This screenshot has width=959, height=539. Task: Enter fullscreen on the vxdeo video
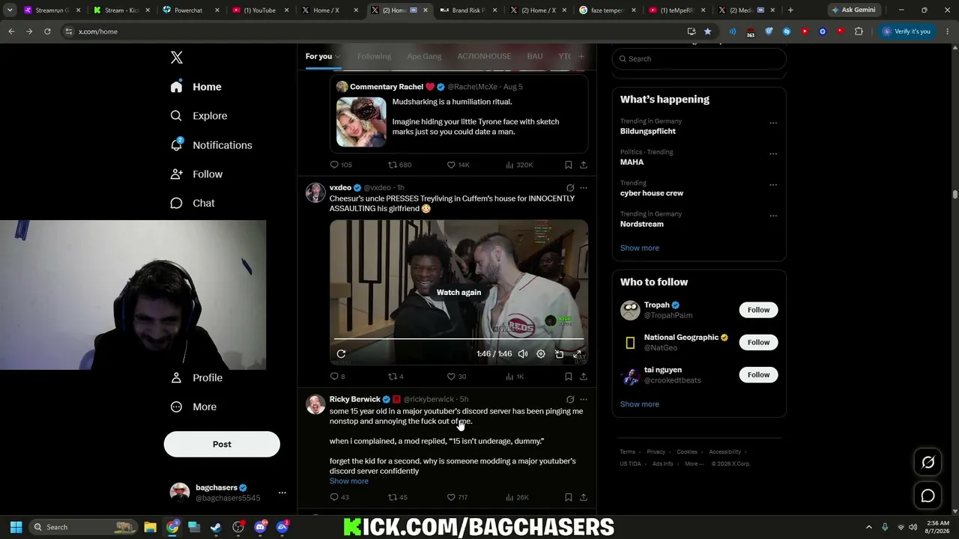[577, 354]
